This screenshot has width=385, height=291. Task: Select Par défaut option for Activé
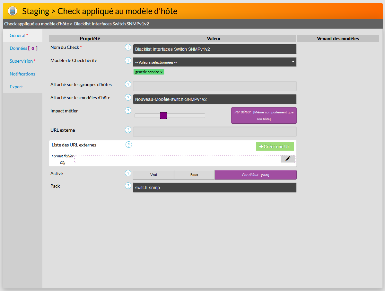[x=255, y=175]
